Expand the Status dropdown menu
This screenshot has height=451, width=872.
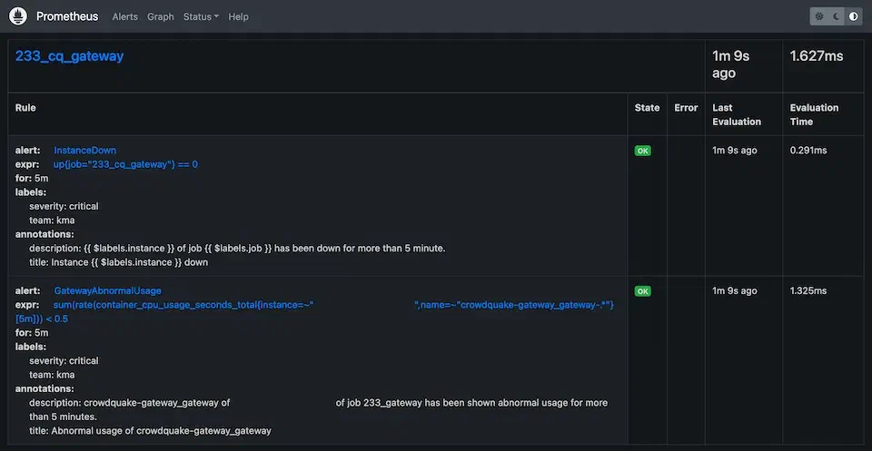pos(201,16)
